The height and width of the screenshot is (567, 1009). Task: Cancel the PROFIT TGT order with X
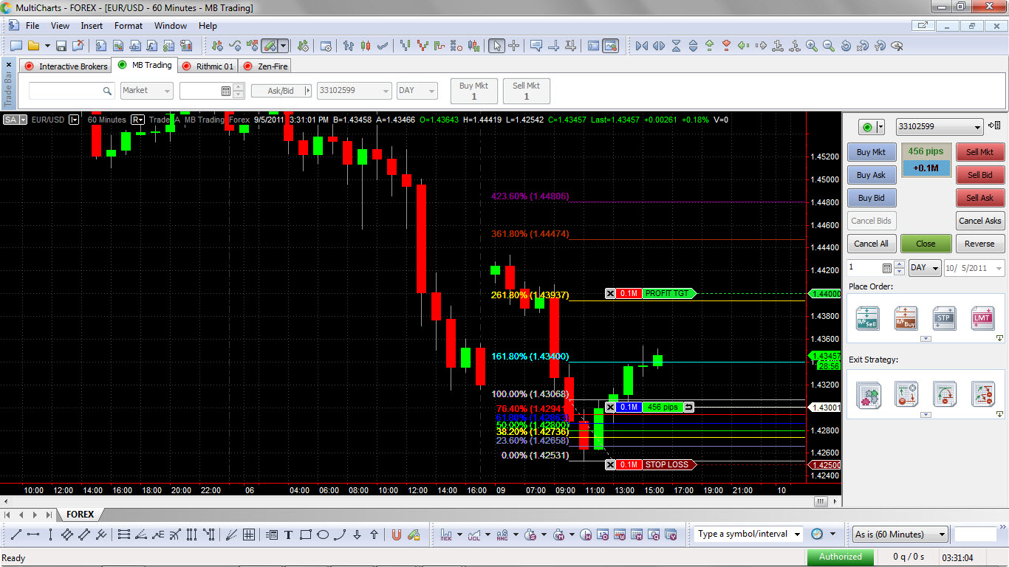610,294
